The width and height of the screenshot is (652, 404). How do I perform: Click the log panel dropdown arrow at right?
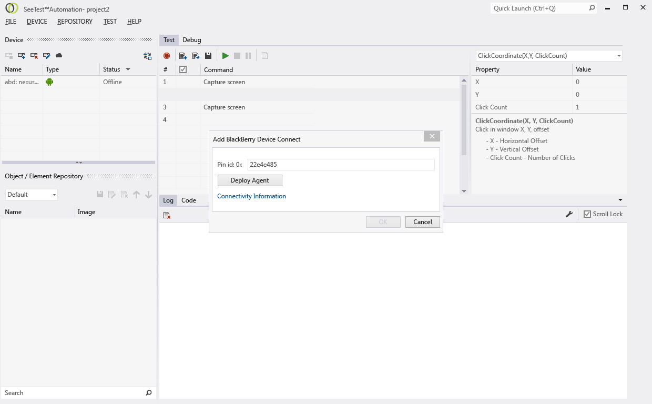pyautogui.click(x=620, y=200)
